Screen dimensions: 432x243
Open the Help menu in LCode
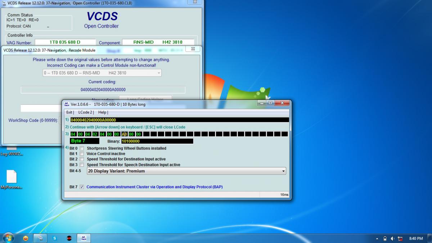(x=103, y=112)
